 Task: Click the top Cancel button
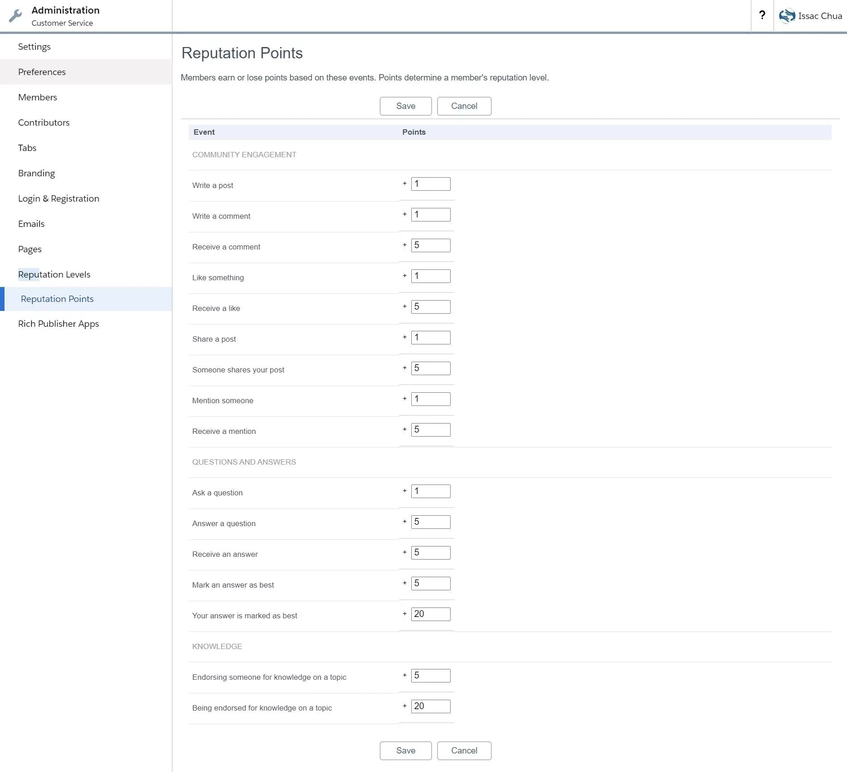point(464,106)
